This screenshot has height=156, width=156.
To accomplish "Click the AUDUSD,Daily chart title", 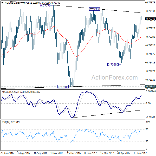I will click(x=13, y=3).
